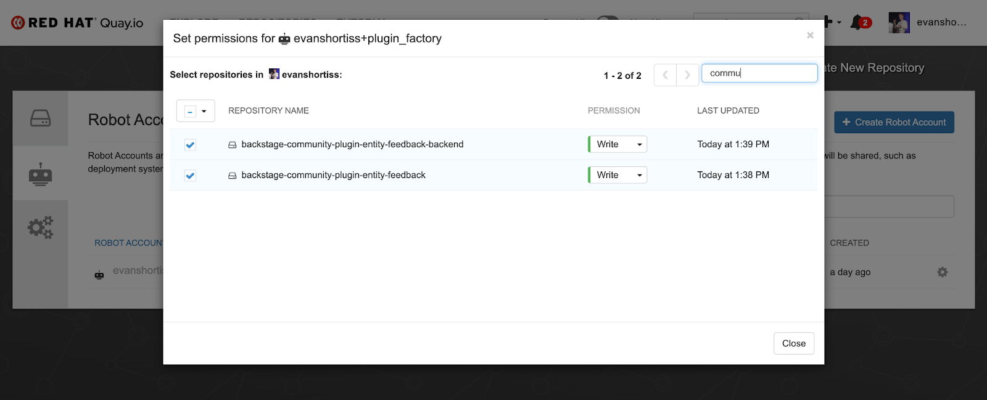Click the Today at 1:38 PM cell

pos(733,175)
